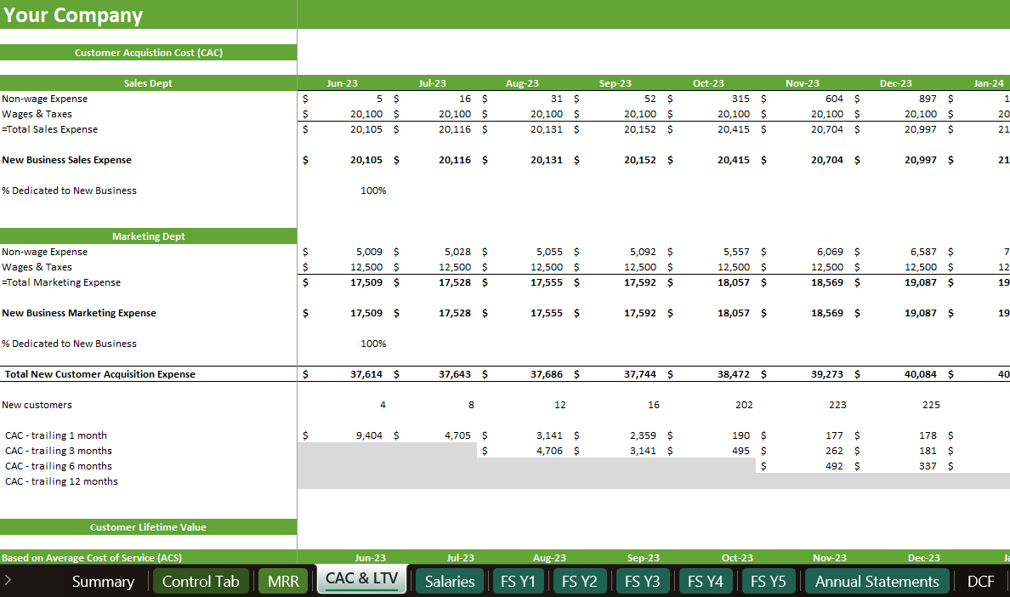The height and width of the screenshot is (597, 1010).
Task: Switch to the FS Y5 sheet
Action: [768, 581]
